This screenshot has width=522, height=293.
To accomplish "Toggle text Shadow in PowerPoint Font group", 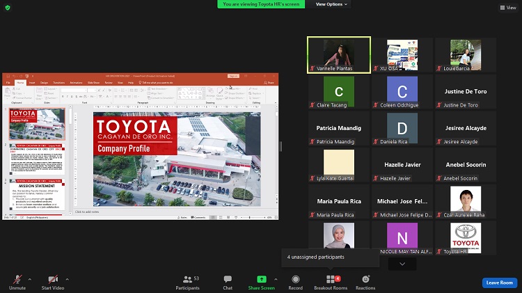I will point(77,97).
